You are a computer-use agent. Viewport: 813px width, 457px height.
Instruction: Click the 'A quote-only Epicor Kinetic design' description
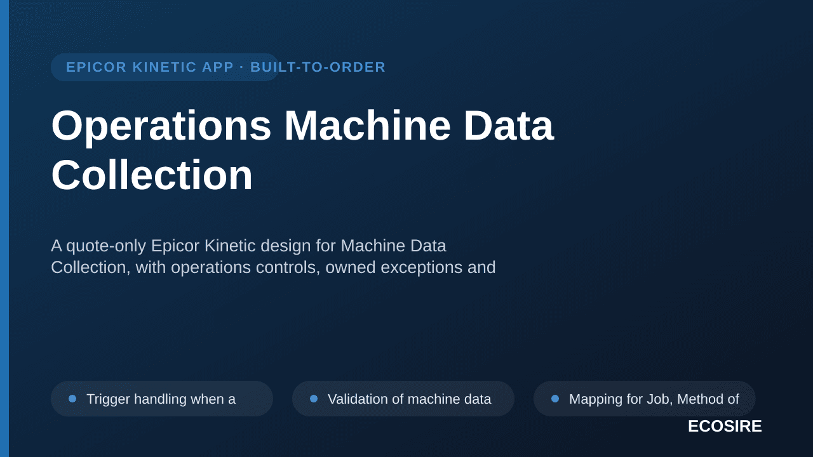pyautogui.click(x=273, y=256)
